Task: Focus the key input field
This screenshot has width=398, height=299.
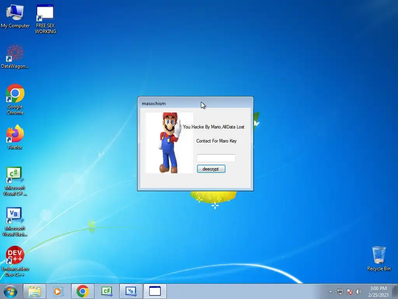Action: pyautogui.click(x=216, y=158)
